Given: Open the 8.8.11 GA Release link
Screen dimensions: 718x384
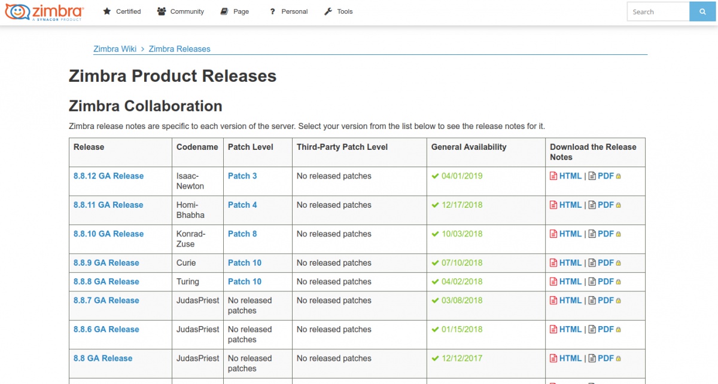Looking at the screenshot, I should 108,205.
